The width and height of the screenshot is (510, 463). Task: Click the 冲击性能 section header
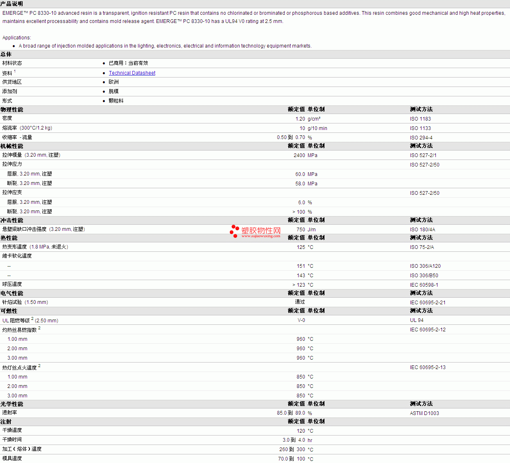(12, 220)
